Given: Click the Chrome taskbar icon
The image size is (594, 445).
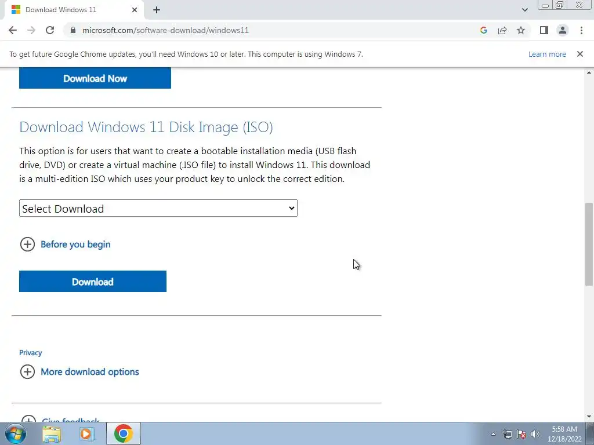Looking at the screenshot, I should [x=124, y=433].
